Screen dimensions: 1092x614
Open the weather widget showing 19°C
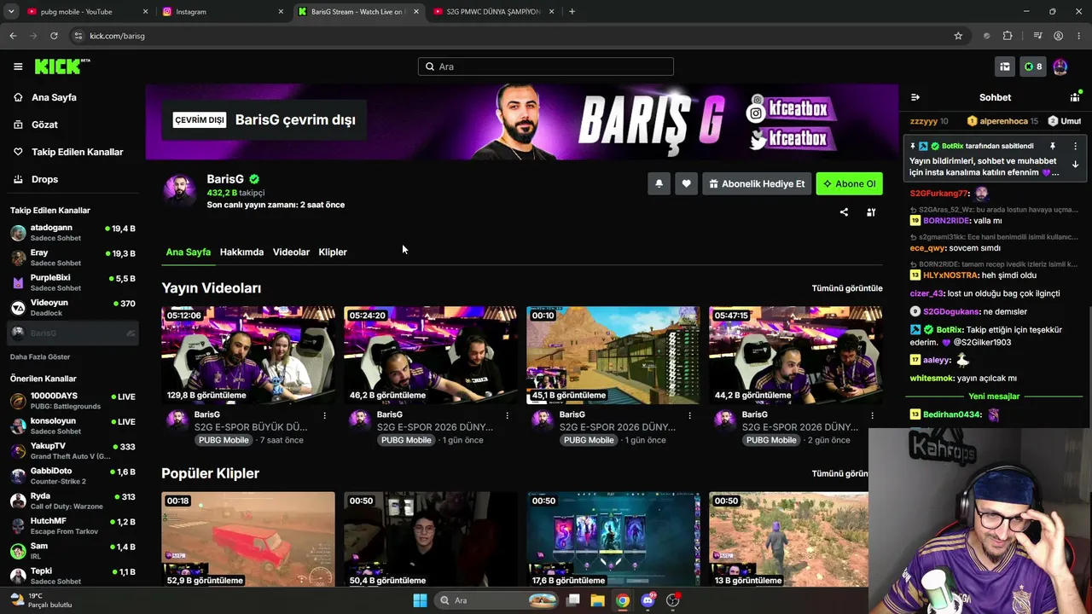41,600
